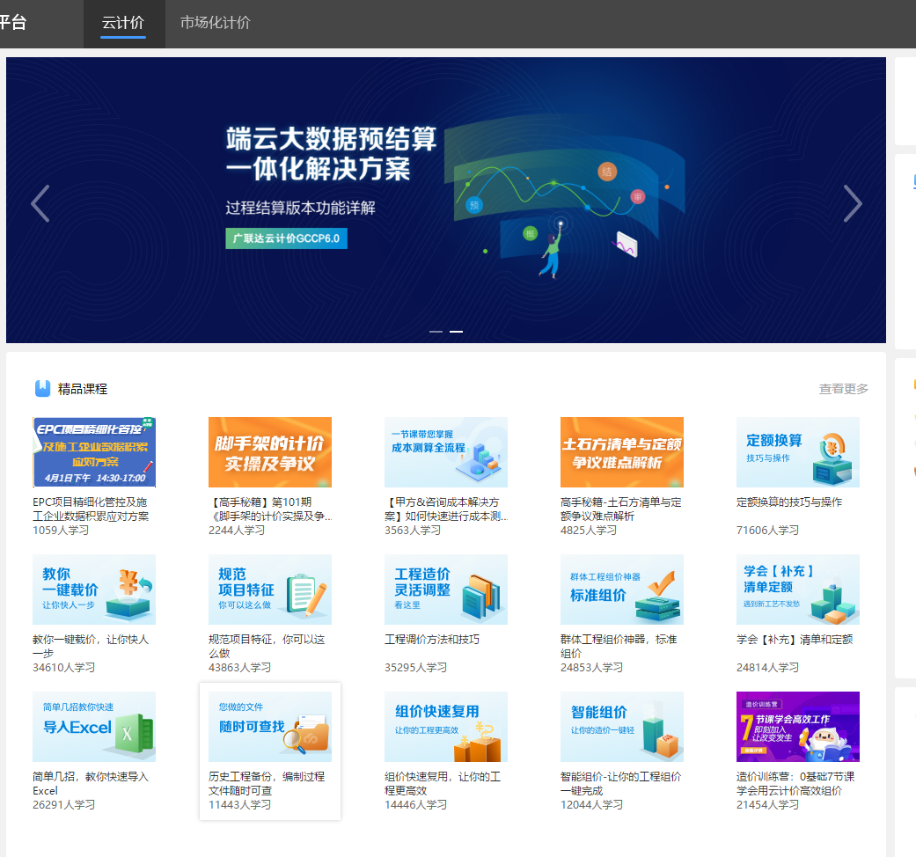Open 定额换算 技巧与操作 thumbnail
Image resolution: width=916 pixels, height=857 pixels.
798,452
